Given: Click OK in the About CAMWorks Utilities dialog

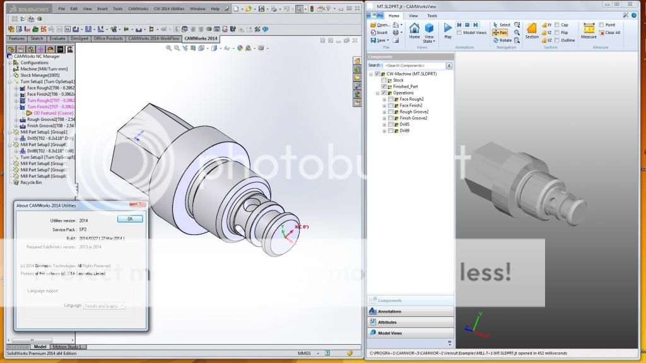Looking at the screenshot, I should pyautogui.click(x=129, y=219).
